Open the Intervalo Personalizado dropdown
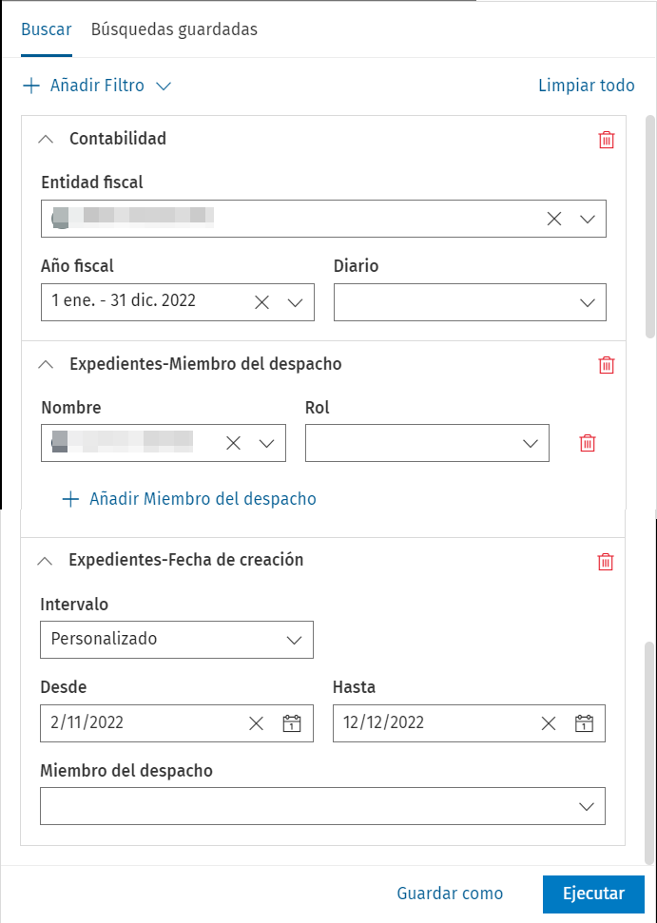 click(177, 640)
